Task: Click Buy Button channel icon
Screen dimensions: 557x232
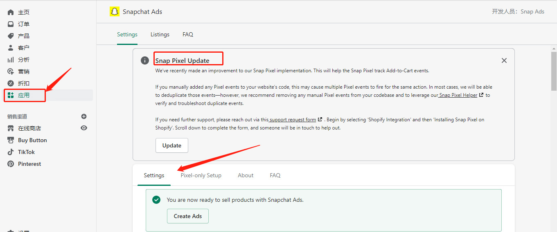Action: pos(11,140)
